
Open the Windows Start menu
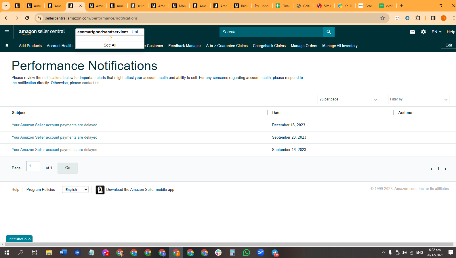click(7, 253)
